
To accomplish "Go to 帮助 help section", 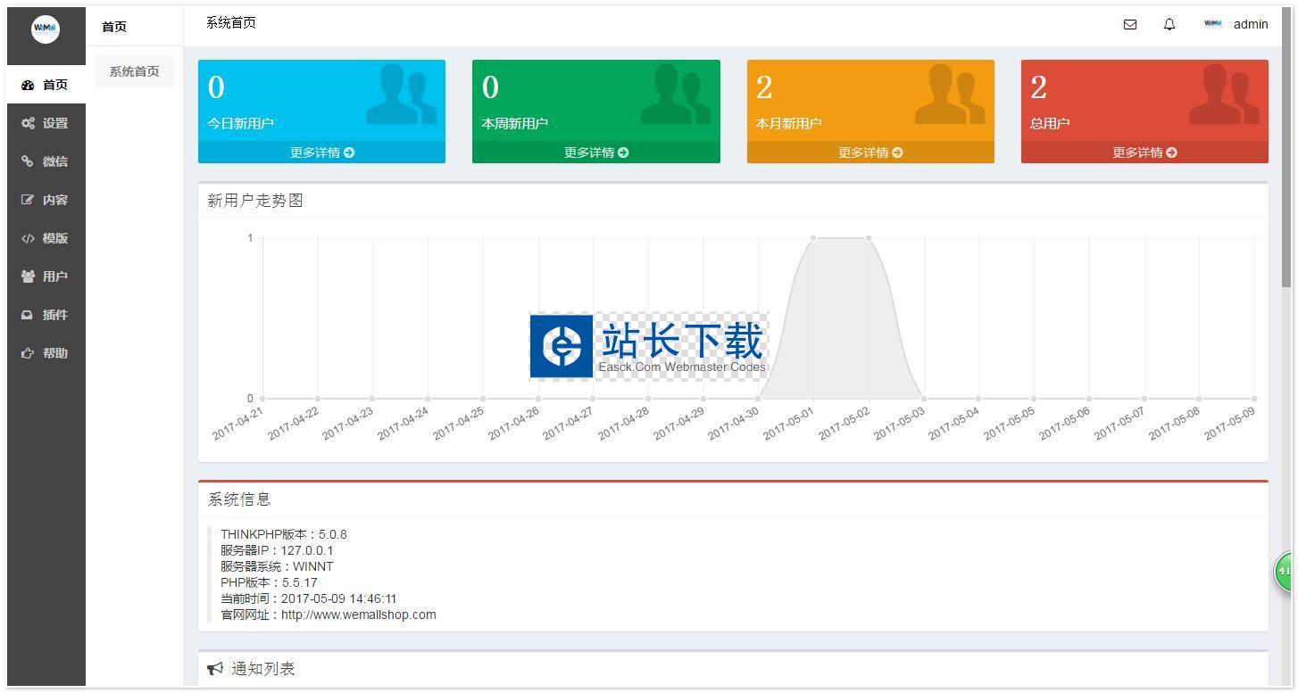I will (x=46, y=353).
